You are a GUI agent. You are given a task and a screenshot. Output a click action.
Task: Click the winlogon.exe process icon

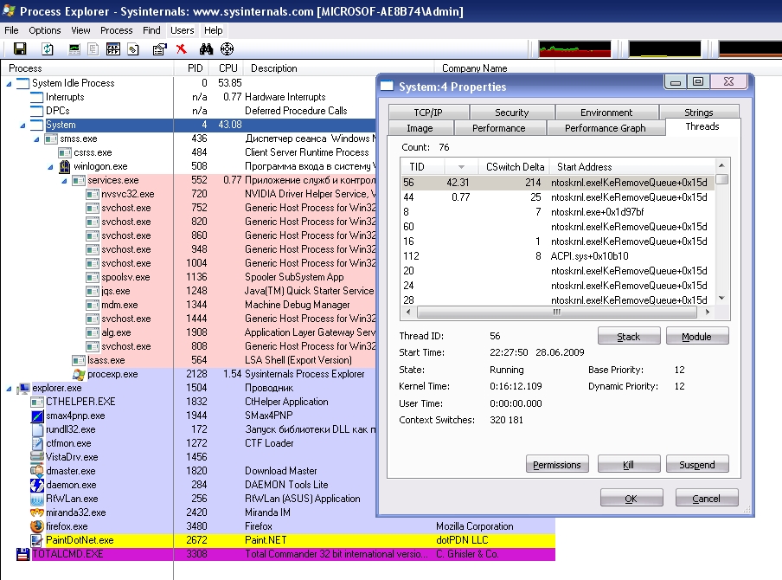tap(64, 166)
